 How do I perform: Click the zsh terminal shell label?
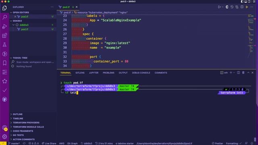(x=224, y=72)
